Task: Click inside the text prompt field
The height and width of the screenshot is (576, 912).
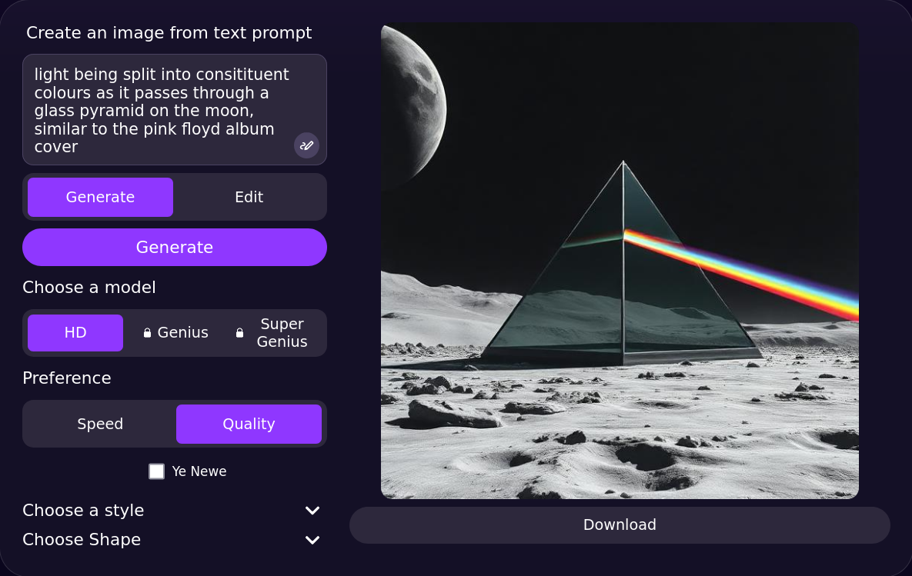Action: (x=175, y=110)
